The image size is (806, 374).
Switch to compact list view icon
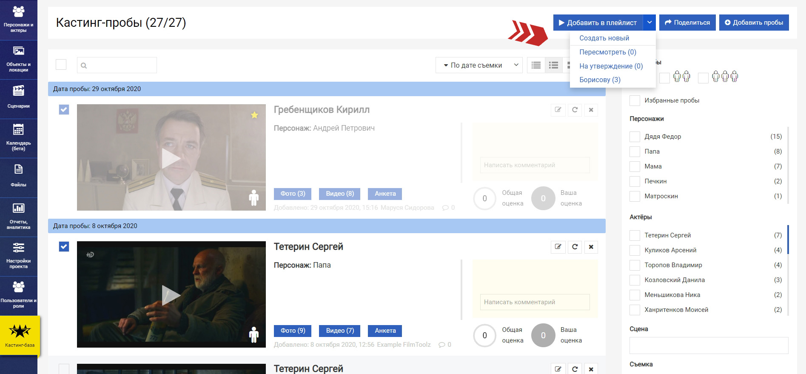(536, 65)
